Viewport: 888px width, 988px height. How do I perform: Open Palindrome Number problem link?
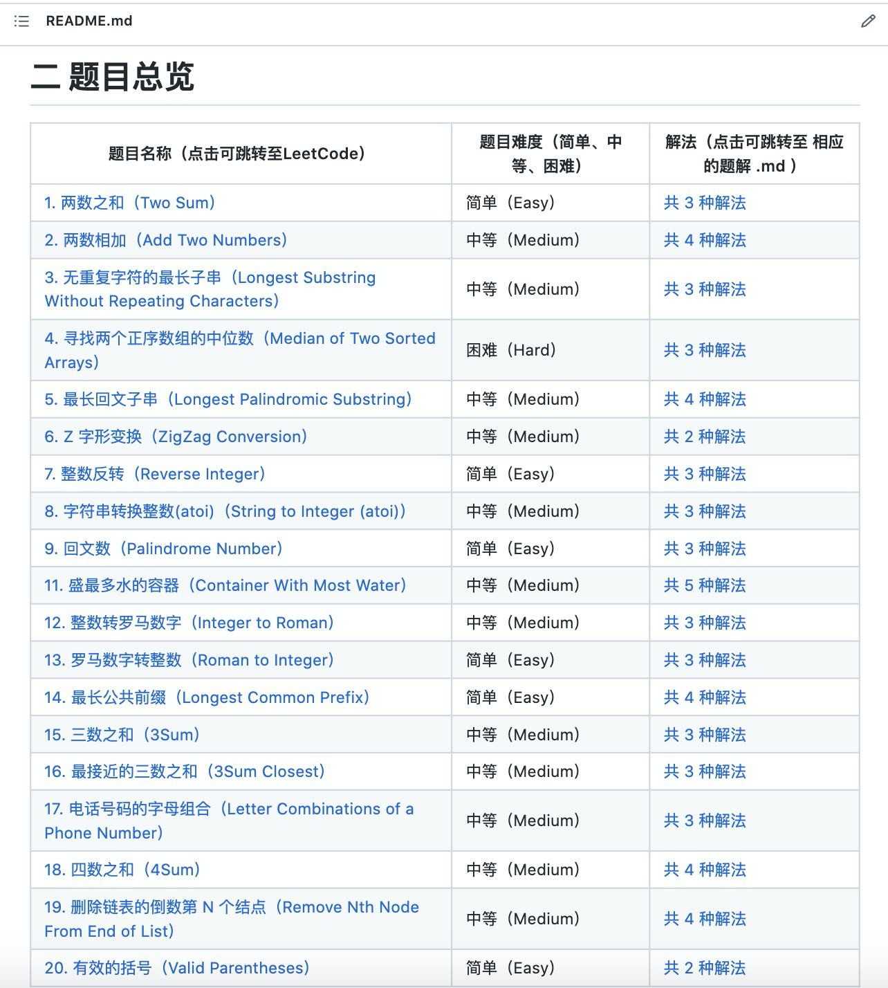pos(163,548)
